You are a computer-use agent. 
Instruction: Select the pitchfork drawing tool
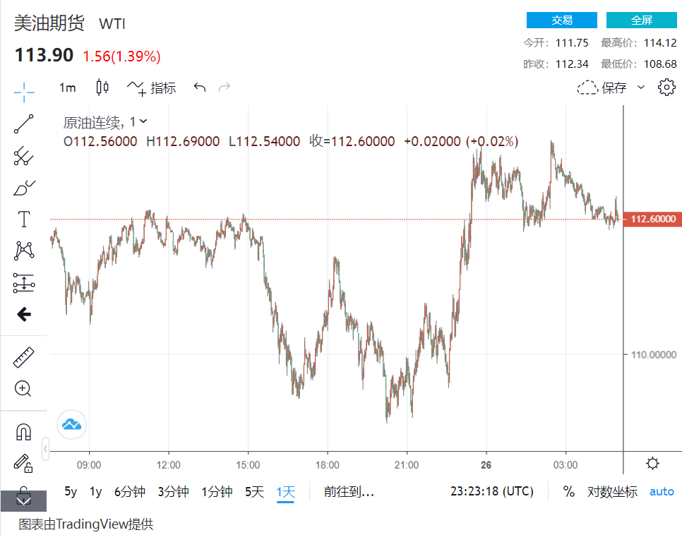pos(23,157)
